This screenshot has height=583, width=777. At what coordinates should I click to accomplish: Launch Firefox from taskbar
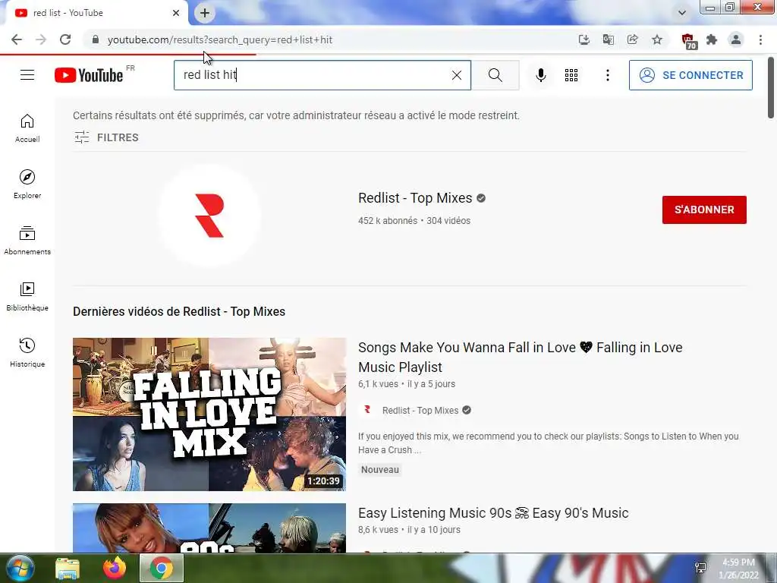click(x=115, y=568)
